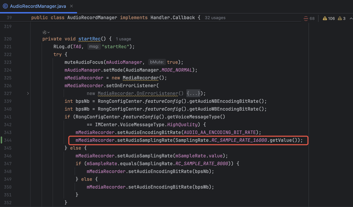
Task: Click the "msg:" parameter hint on line 321
Action: point(94,47)
